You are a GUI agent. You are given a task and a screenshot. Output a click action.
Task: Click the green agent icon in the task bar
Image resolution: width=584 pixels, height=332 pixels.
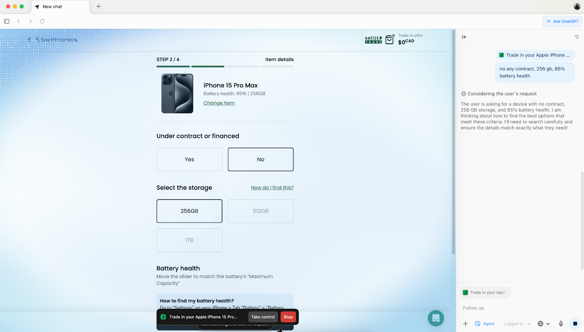(x=163, y=317)
